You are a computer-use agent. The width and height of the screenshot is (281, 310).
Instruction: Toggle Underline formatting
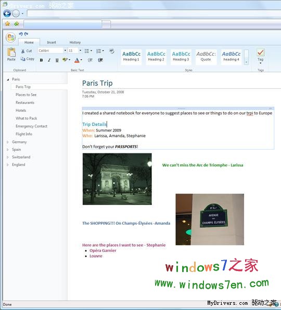click(57, 60)
